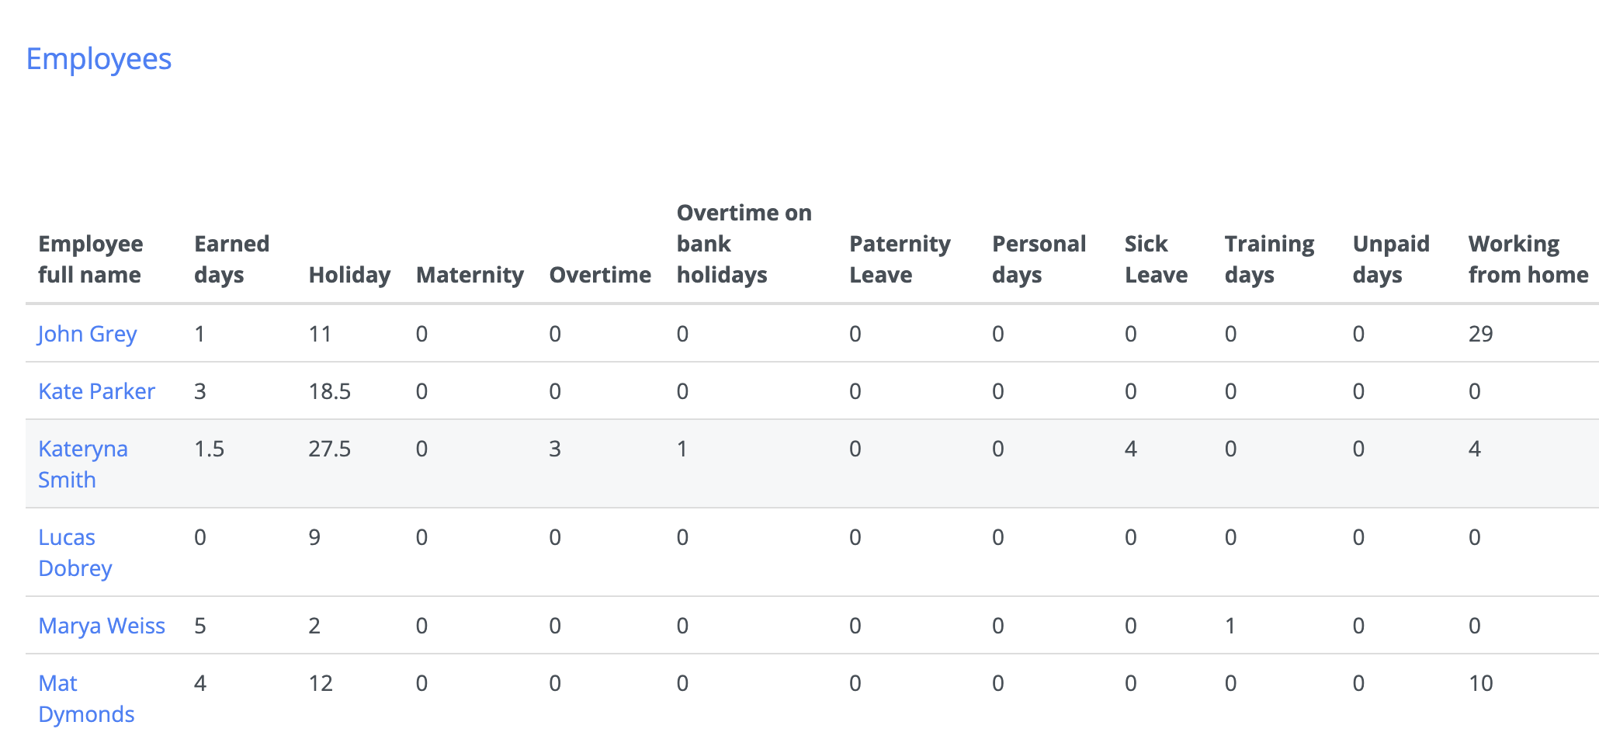Open Lucas Dobrey's employee record
This screenshot has width=1599, height=753.
pos(75,552)
